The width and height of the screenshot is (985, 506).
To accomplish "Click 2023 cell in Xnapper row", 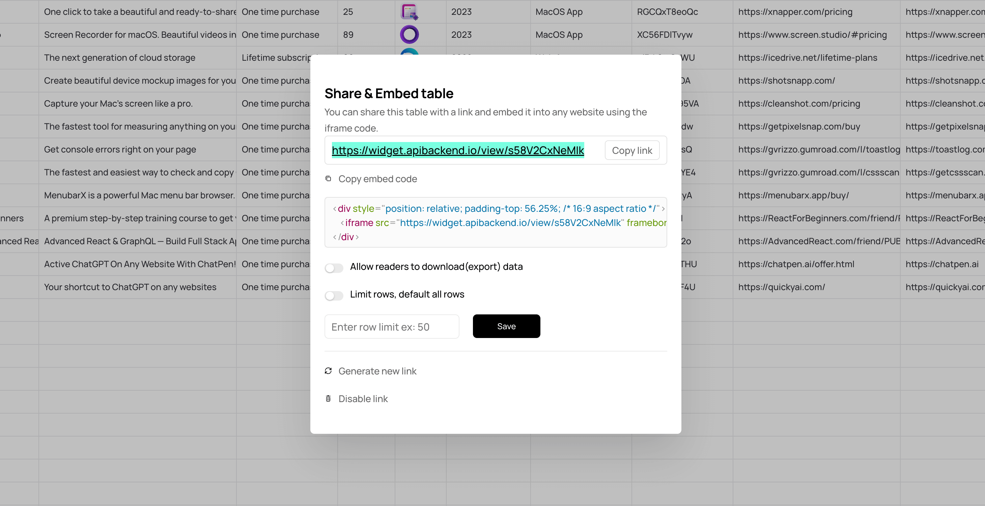I will coord(488,12).
